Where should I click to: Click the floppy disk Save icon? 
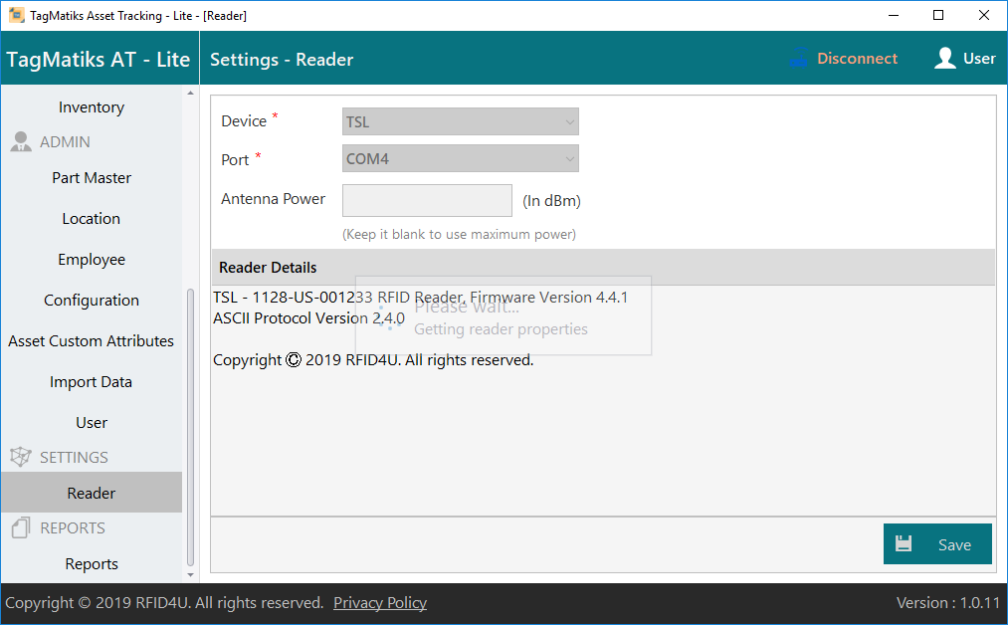pos(904,544)
